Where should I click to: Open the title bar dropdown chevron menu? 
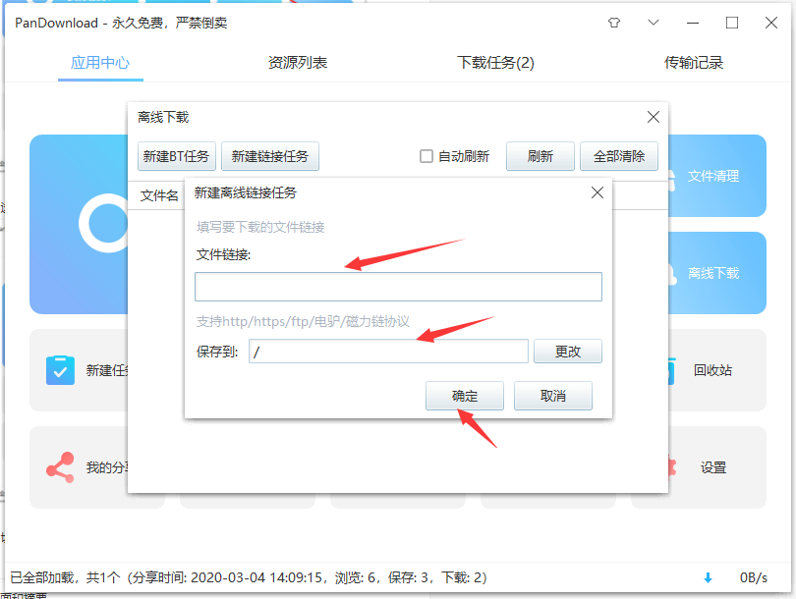(654, 23)
